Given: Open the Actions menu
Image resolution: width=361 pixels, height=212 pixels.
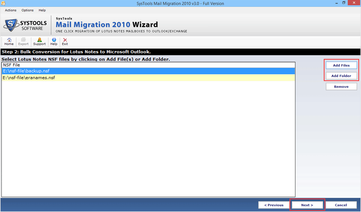Looking at the screenshot, I should click(11, 10).
